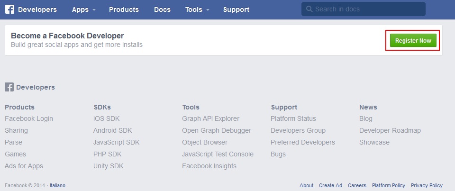Expand the Apps dropdown menu

pos(84,9)
